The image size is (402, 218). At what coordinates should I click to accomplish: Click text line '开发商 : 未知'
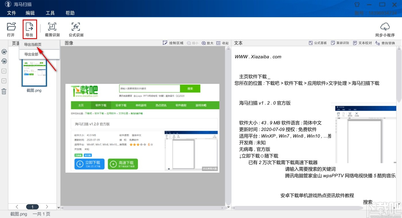(252, 142)
